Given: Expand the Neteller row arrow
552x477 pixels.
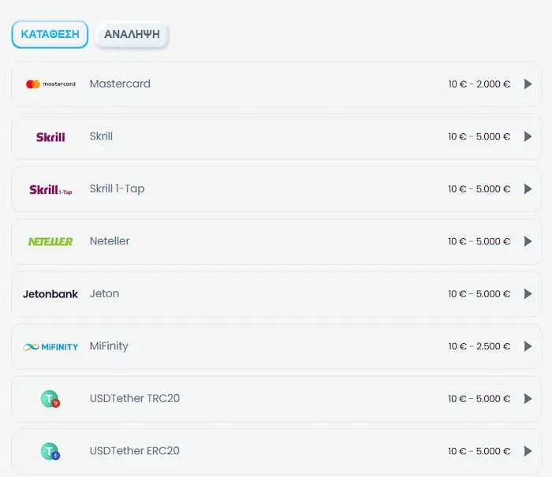Looking at the screenshot, I should (x=528, y=241).
